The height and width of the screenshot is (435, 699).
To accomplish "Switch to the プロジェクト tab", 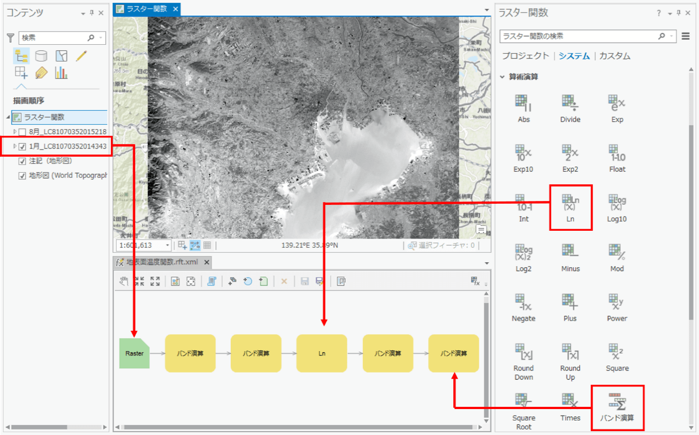I will pyautogui.click(x=525, y=56).
